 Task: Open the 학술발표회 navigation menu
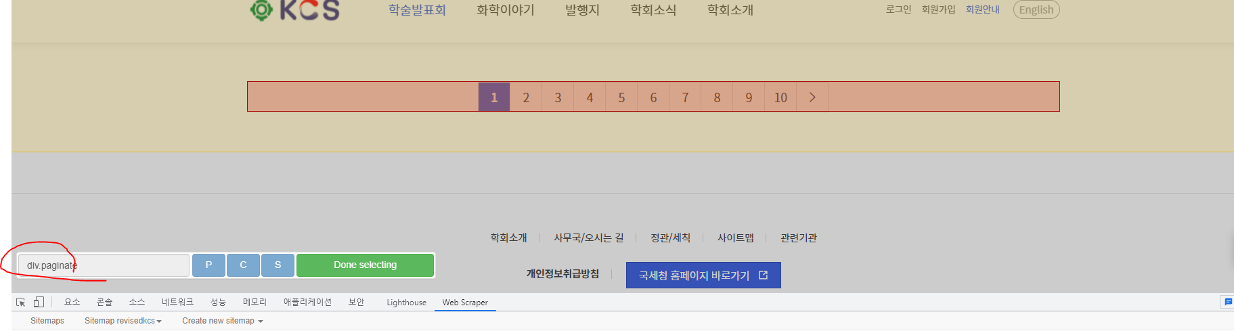coord(417,10)
